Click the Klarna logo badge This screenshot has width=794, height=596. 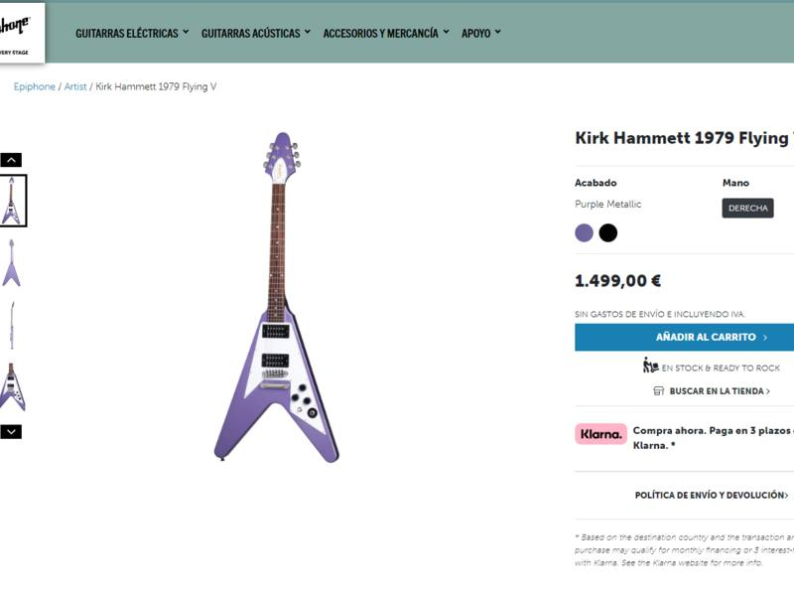coord(600,434)
